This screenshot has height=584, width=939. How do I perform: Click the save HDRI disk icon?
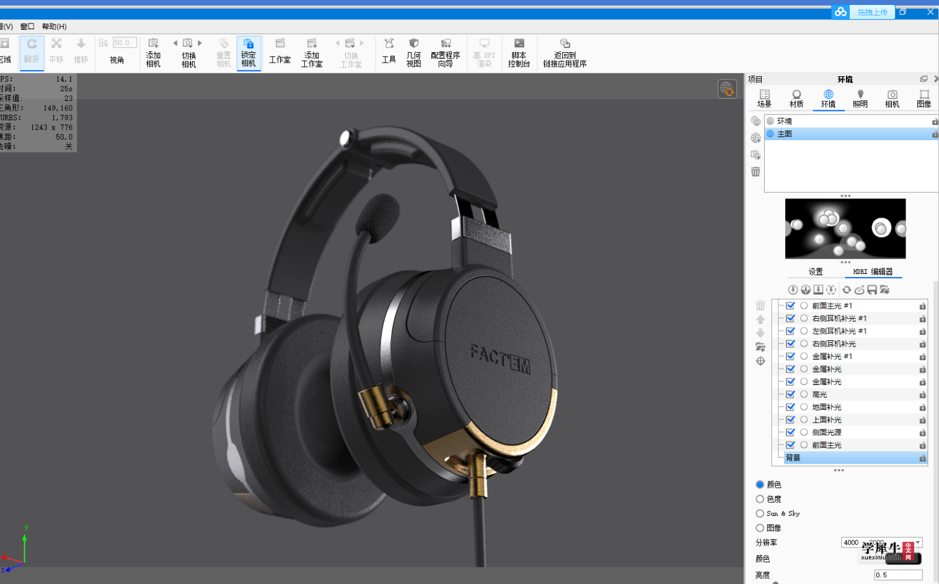tap(872, 290)
